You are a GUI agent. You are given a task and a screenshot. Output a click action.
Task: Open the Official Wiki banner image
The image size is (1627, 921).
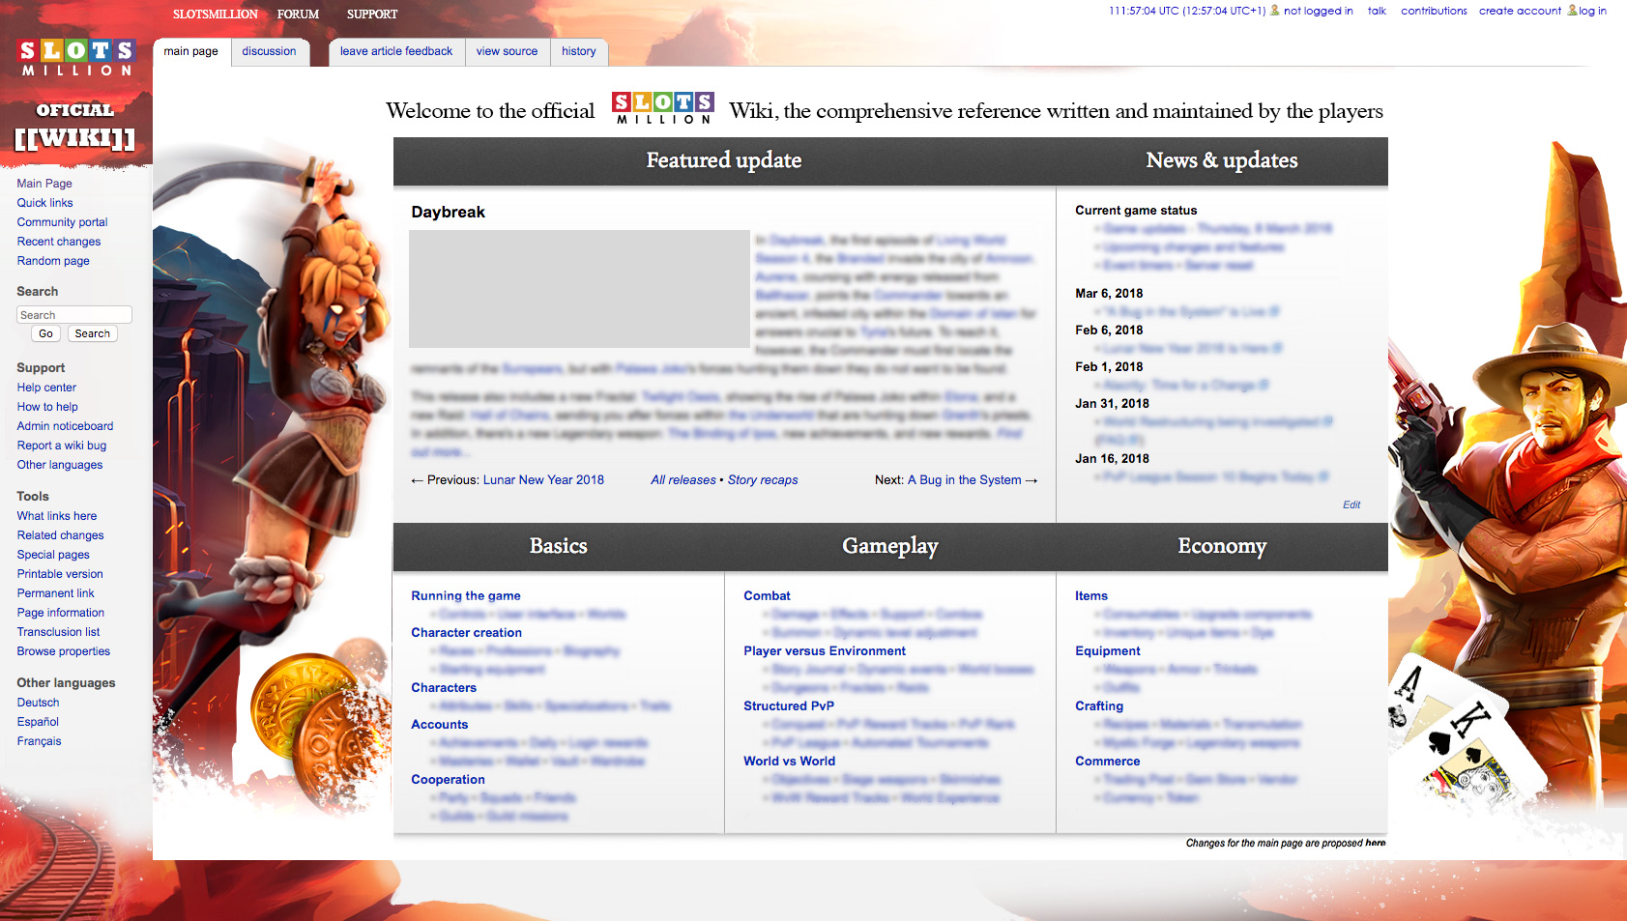[x=75, y=127]
